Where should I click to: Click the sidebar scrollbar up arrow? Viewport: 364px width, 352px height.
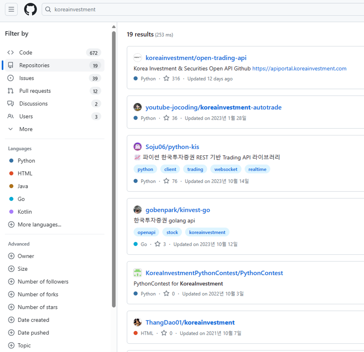[x=114, y=27]
